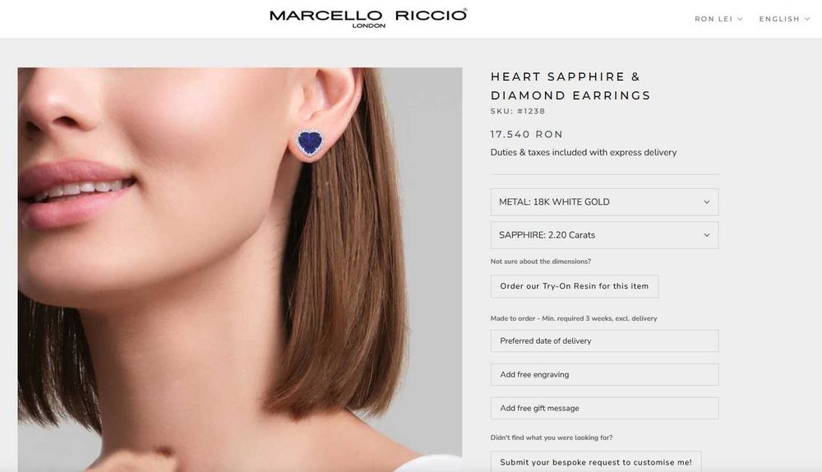The image size is (822, 472).
Task: Click the chevron arrow beside RON LEI
Action: 740,19
